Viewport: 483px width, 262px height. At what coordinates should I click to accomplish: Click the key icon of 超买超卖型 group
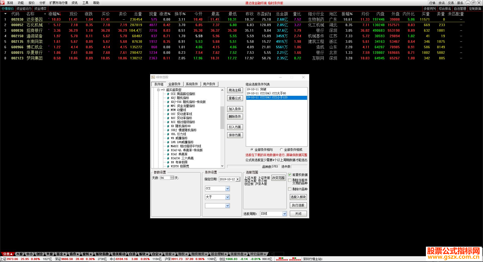[x=163, y=90]
